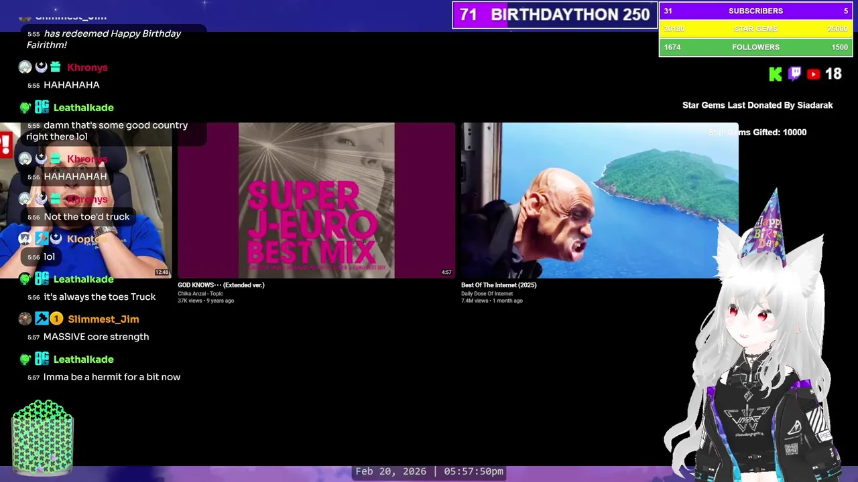The height and width of the screenshot is (482, 858).
Task: Click Kloptor's avatar icon above the lol message
Action: [x=25, y=239]
